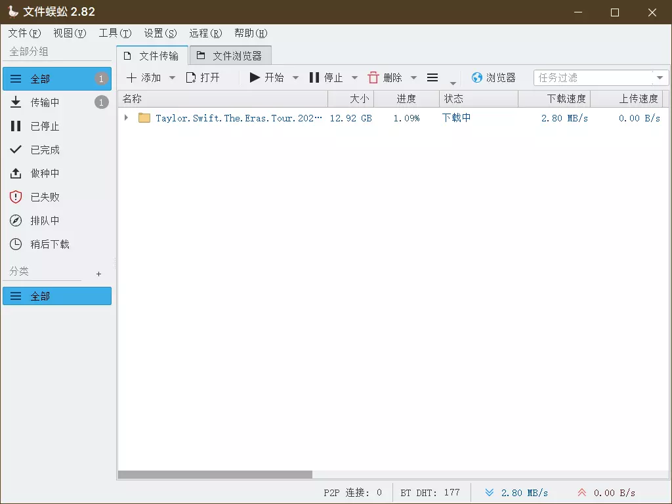Sort by Download Speed (下载速度) column header

pos(555,99)
